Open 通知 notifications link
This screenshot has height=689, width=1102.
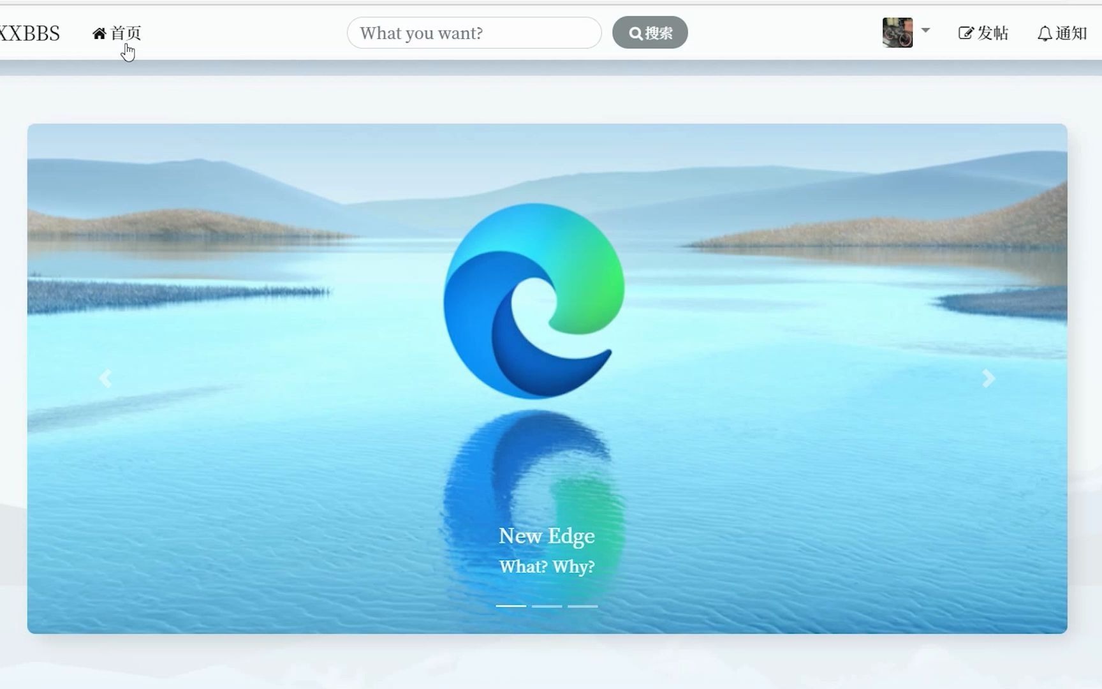coord(1062,33)
